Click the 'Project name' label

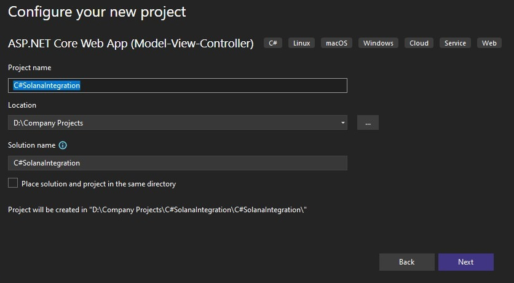(x=30, y=68)
